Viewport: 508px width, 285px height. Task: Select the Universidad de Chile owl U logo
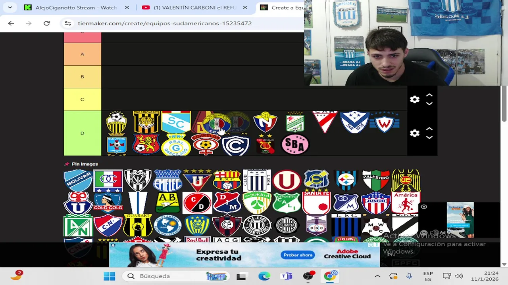[78, 203]
